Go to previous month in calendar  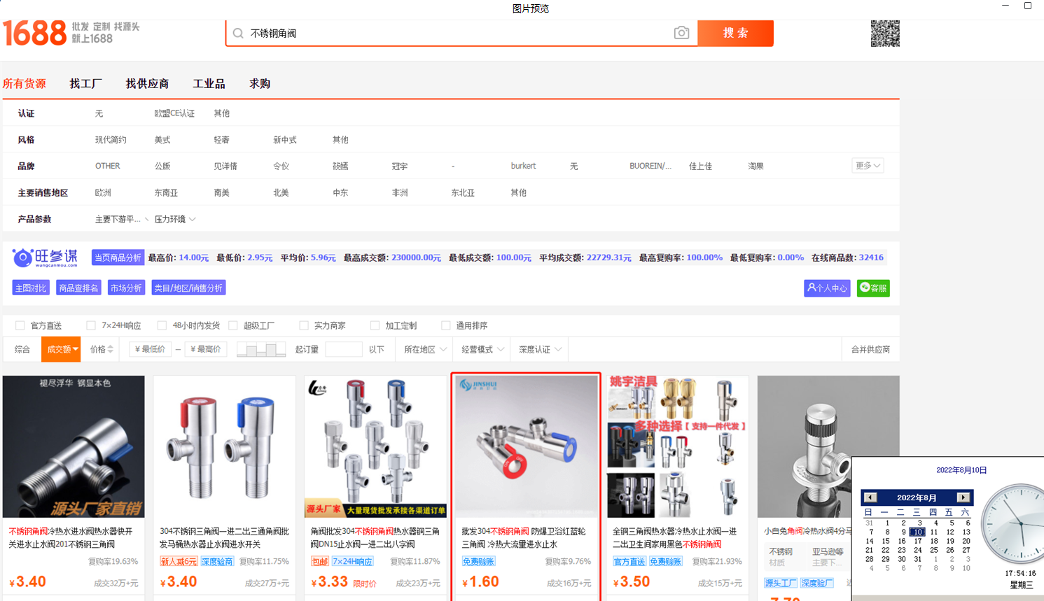tap(870, 497)
